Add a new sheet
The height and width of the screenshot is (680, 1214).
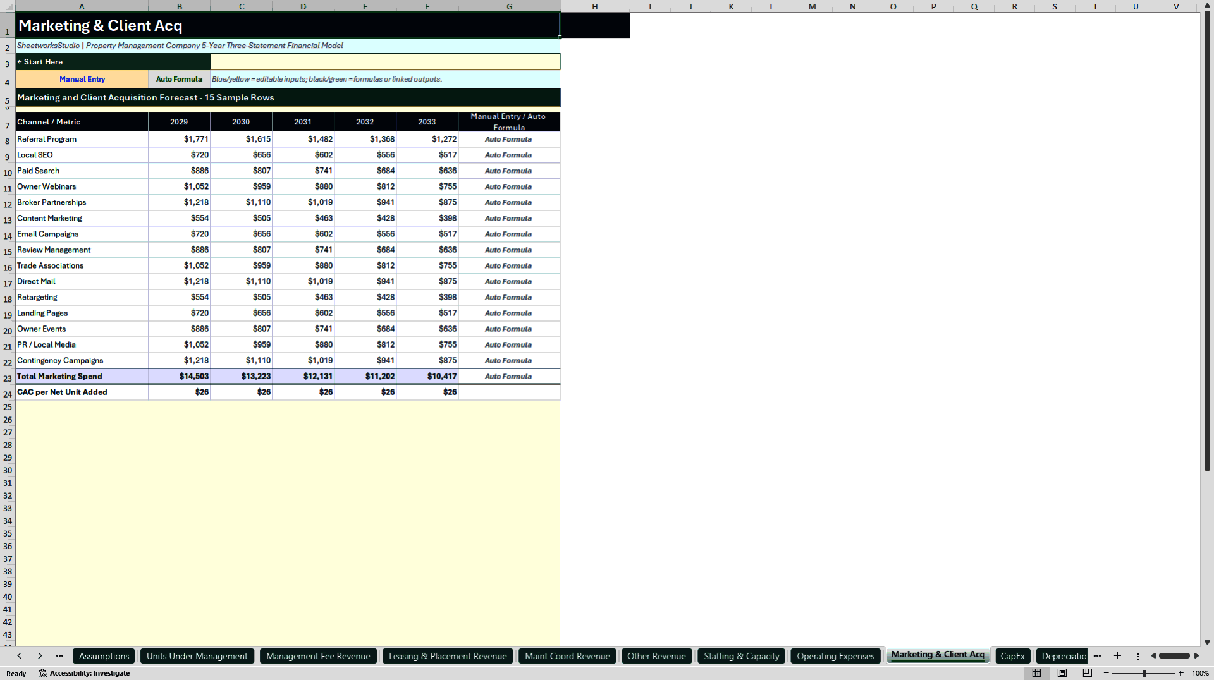click(1117, 656)
